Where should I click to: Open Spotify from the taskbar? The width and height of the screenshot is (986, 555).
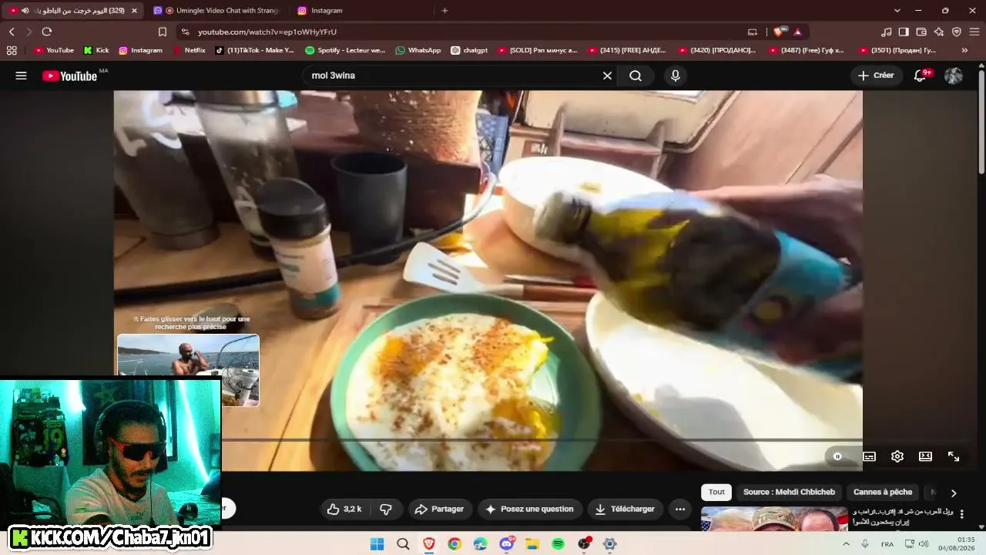pyautogui.click(x=558, y=544)
